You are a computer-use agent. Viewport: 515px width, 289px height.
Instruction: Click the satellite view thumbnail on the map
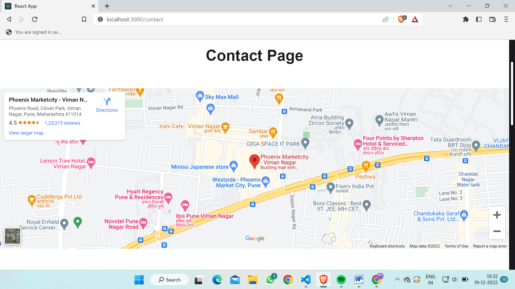[12, 236]
